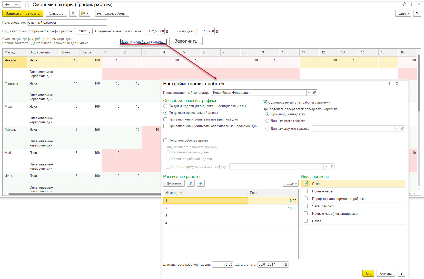Select day number 3 schedule row

(x=231, y=216)
